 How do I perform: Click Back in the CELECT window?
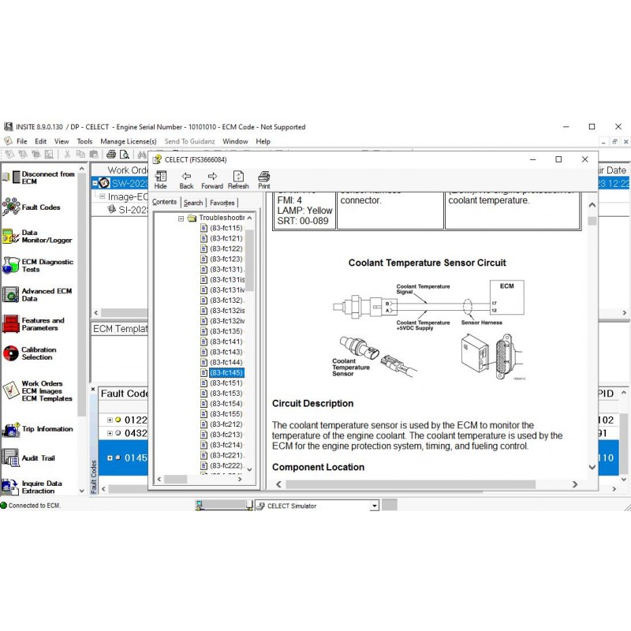pos(186,179)
